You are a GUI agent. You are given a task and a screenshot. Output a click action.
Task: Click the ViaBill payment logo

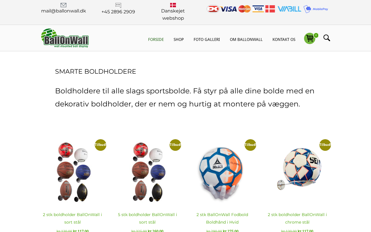pyautogui.click(x=289, y=9)
